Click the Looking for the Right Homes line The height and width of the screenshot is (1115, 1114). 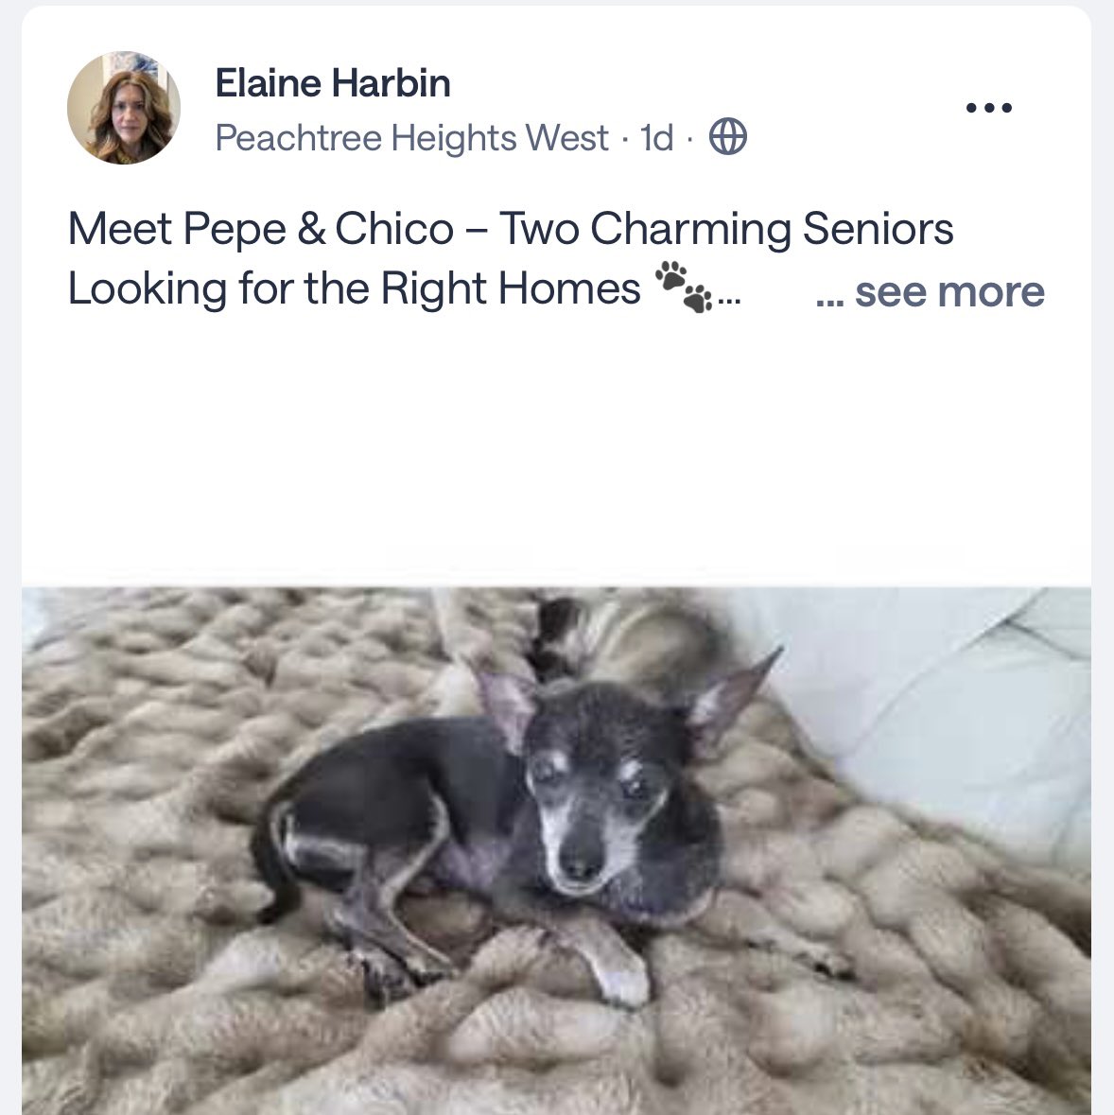coord(354,289)
